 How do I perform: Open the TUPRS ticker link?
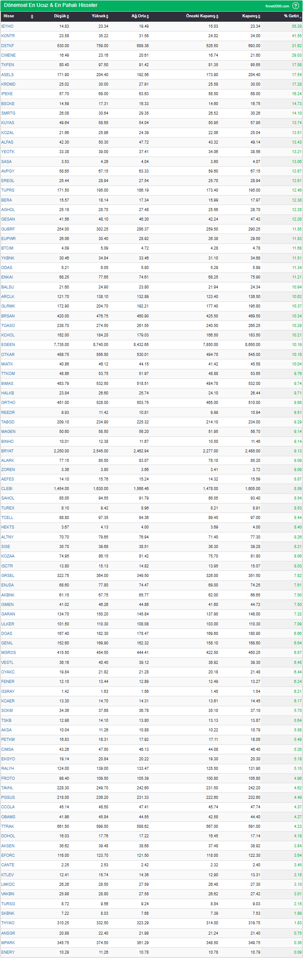(x=8, y=190)
